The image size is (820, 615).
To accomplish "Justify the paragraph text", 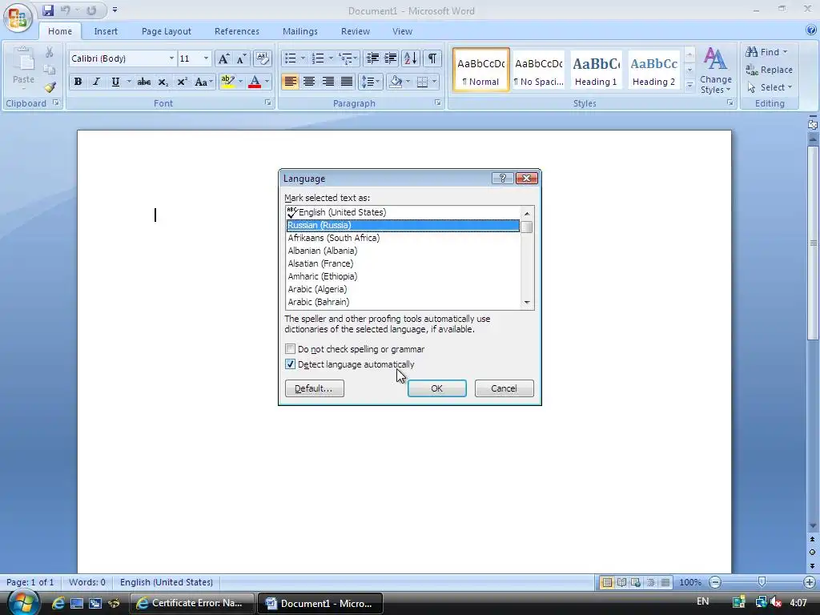I will (x=346, y=82).
